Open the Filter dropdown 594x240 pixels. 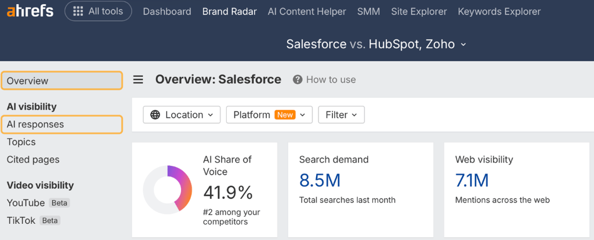(x=341, y=115)
